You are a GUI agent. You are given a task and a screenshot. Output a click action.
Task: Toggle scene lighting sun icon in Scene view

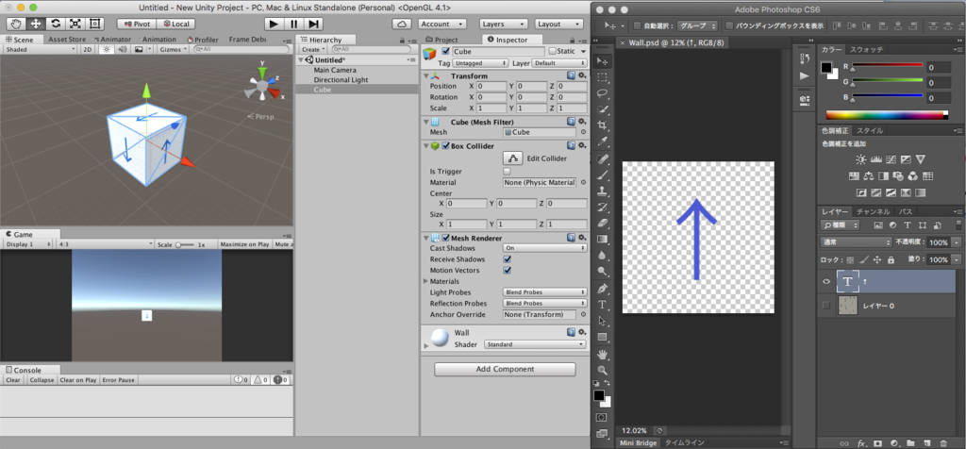pos(106,49)
